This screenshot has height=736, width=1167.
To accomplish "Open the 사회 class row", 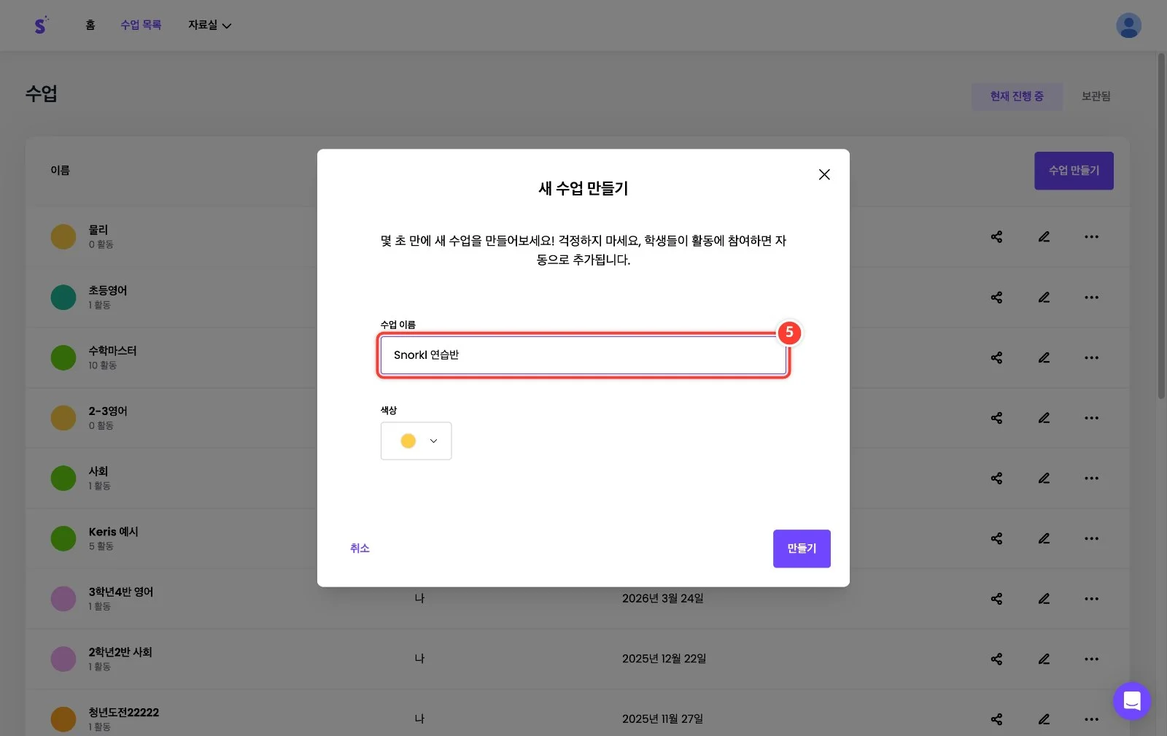I will click(577, 479).
